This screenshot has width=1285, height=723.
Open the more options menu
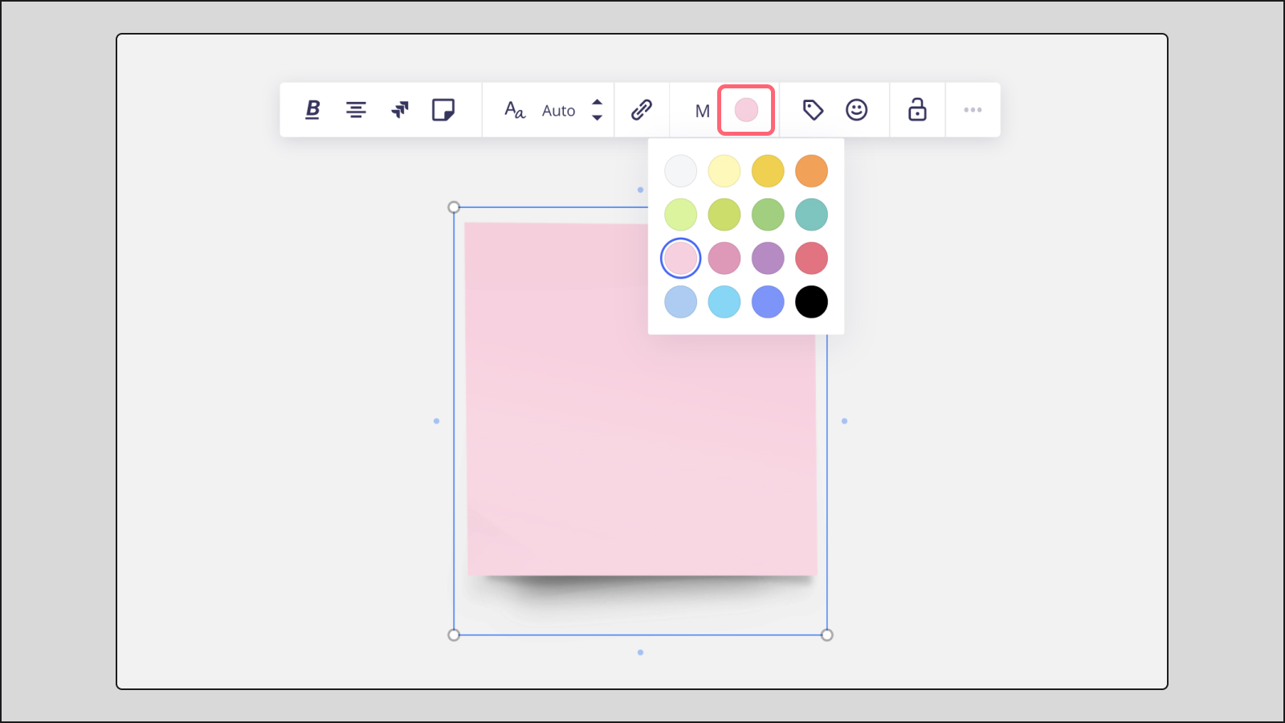coord(973,110)
